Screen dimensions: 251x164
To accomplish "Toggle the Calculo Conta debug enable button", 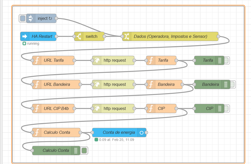I will point(84,151).
